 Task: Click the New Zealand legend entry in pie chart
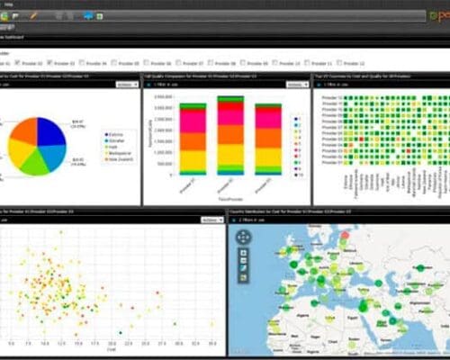tap(119, 159)
